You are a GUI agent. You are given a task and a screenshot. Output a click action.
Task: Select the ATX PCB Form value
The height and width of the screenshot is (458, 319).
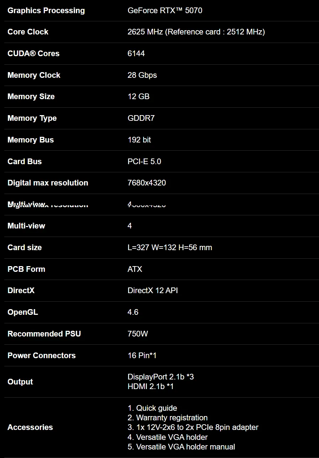135,269
